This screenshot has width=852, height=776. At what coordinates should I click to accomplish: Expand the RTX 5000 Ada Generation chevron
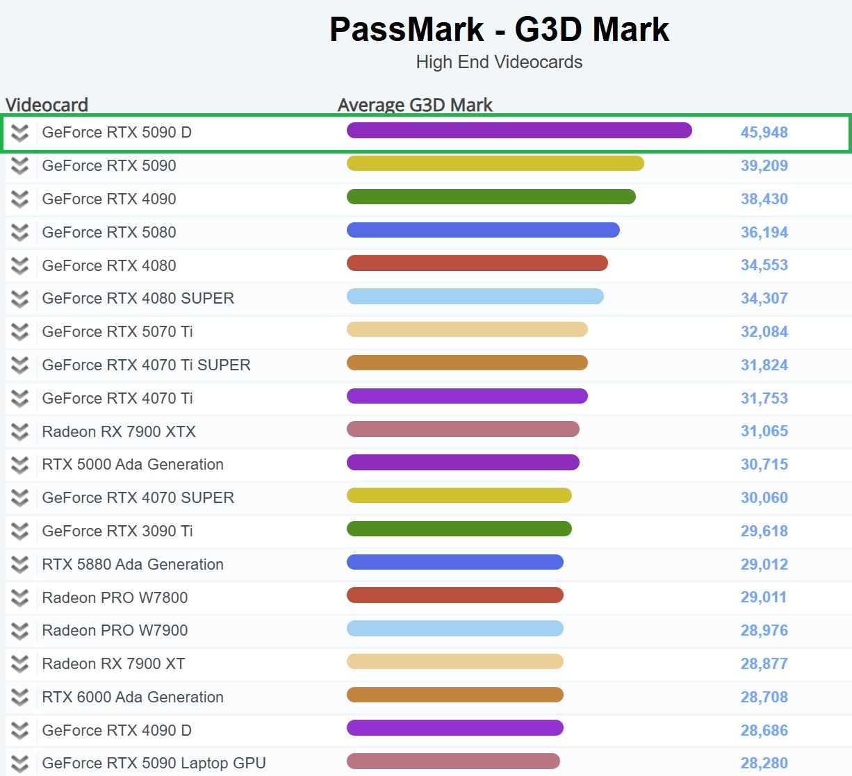click(x=19, y=465)
